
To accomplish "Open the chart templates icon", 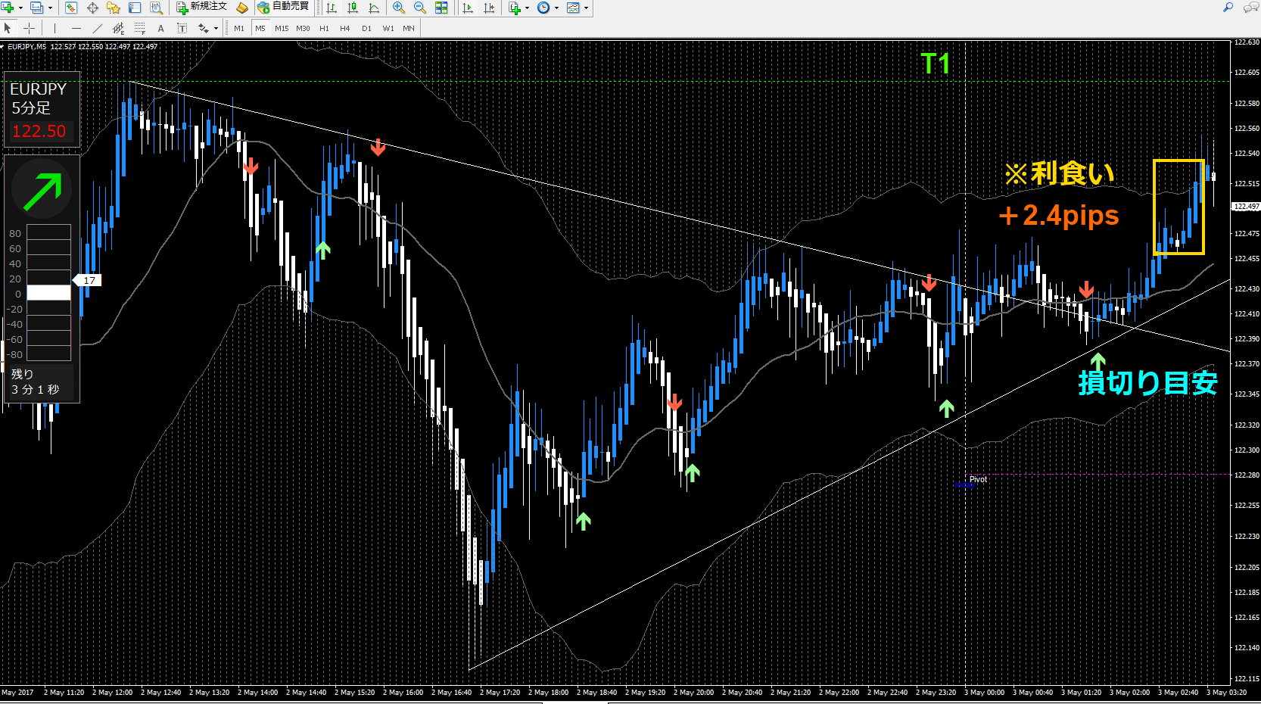I will 573,8.
